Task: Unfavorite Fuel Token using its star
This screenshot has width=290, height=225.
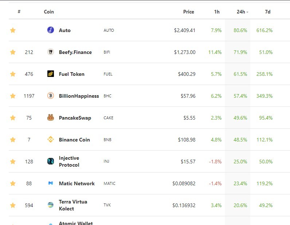Action: tap(13, 74)
